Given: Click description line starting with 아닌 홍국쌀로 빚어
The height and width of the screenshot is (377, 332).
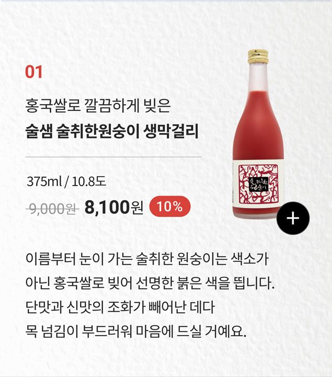Looking at the screenshot, I should 150,283.
